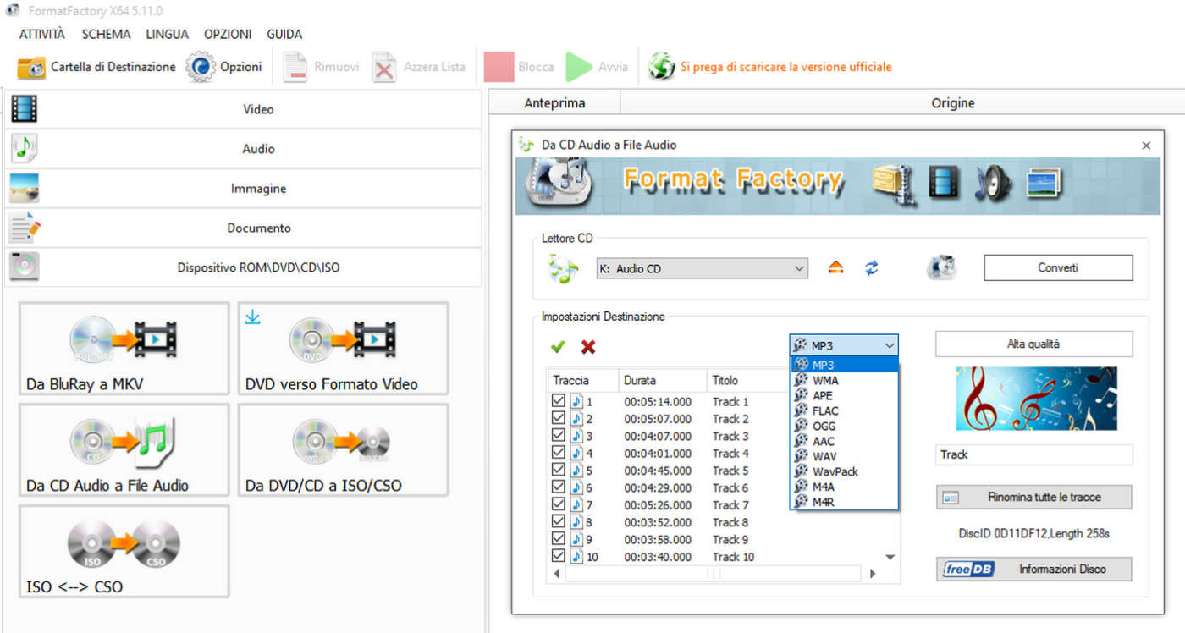Open ISO <--> CSO converter tool
1185x633 pixels.
tap(124, 552)
